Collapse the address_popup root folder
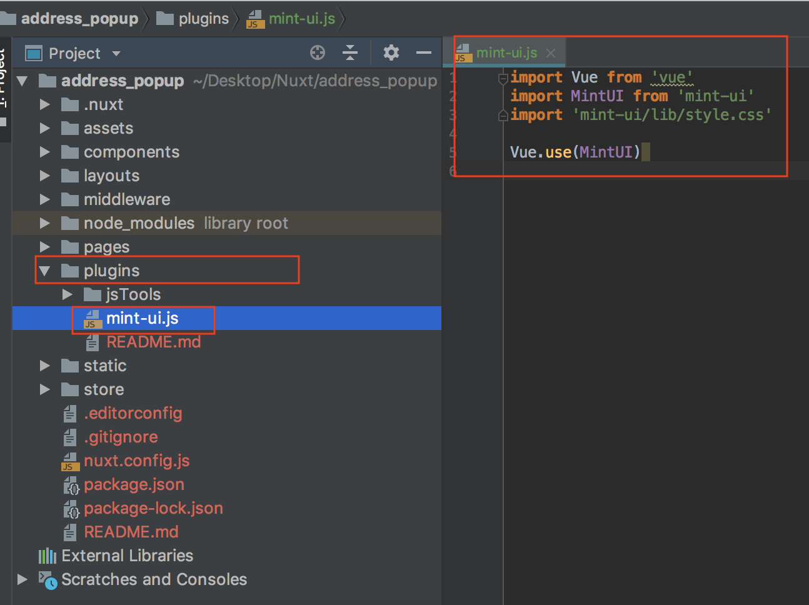809x605 pixels. (x=23, y=81)
